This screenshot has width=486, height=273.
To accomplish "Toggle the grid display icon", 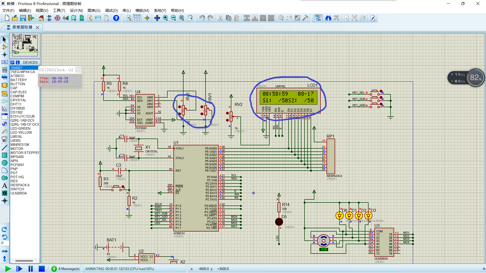I will [137, 18].
